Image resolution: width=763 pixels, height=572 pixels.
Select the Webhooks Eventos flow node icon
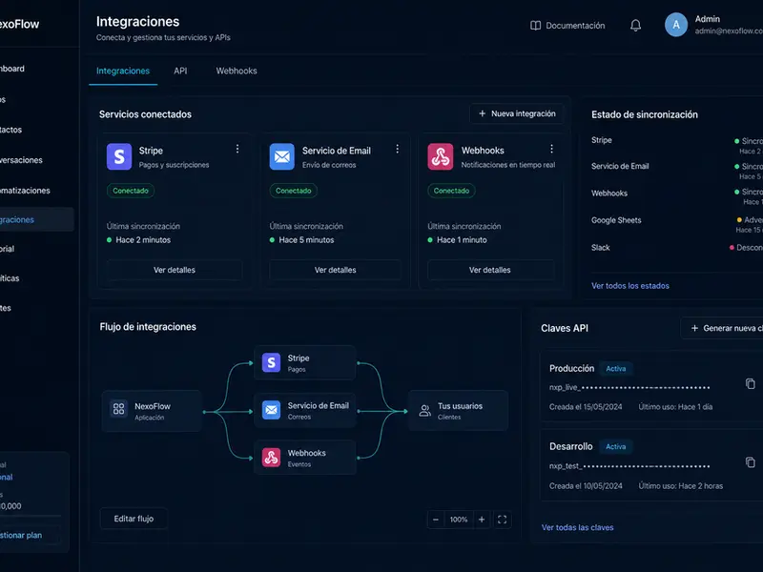(x=271, y=458)
